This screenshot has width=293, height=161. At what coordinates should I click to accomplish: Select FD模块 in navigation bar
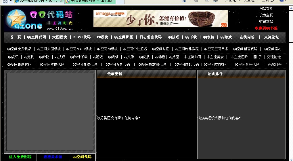(102, 37)
